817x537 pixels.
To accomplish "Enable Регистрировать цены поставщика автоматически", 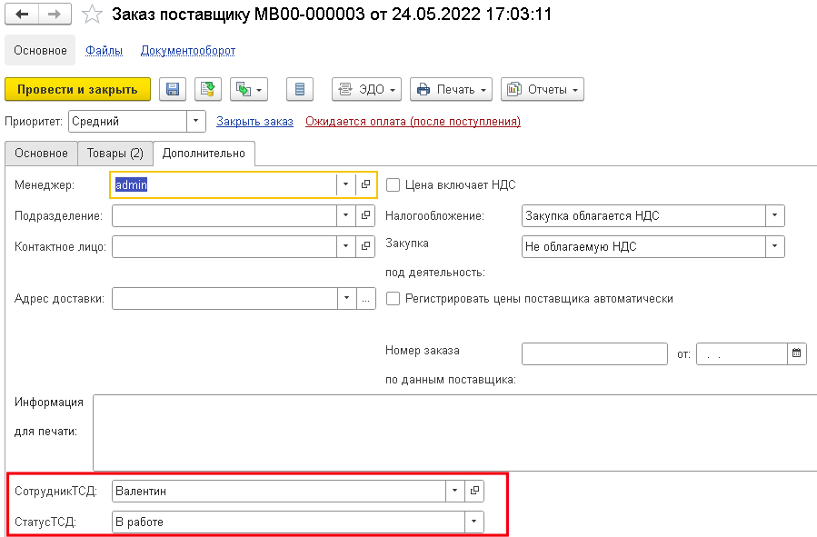I will pyautogui.click(x=393, y=298).
